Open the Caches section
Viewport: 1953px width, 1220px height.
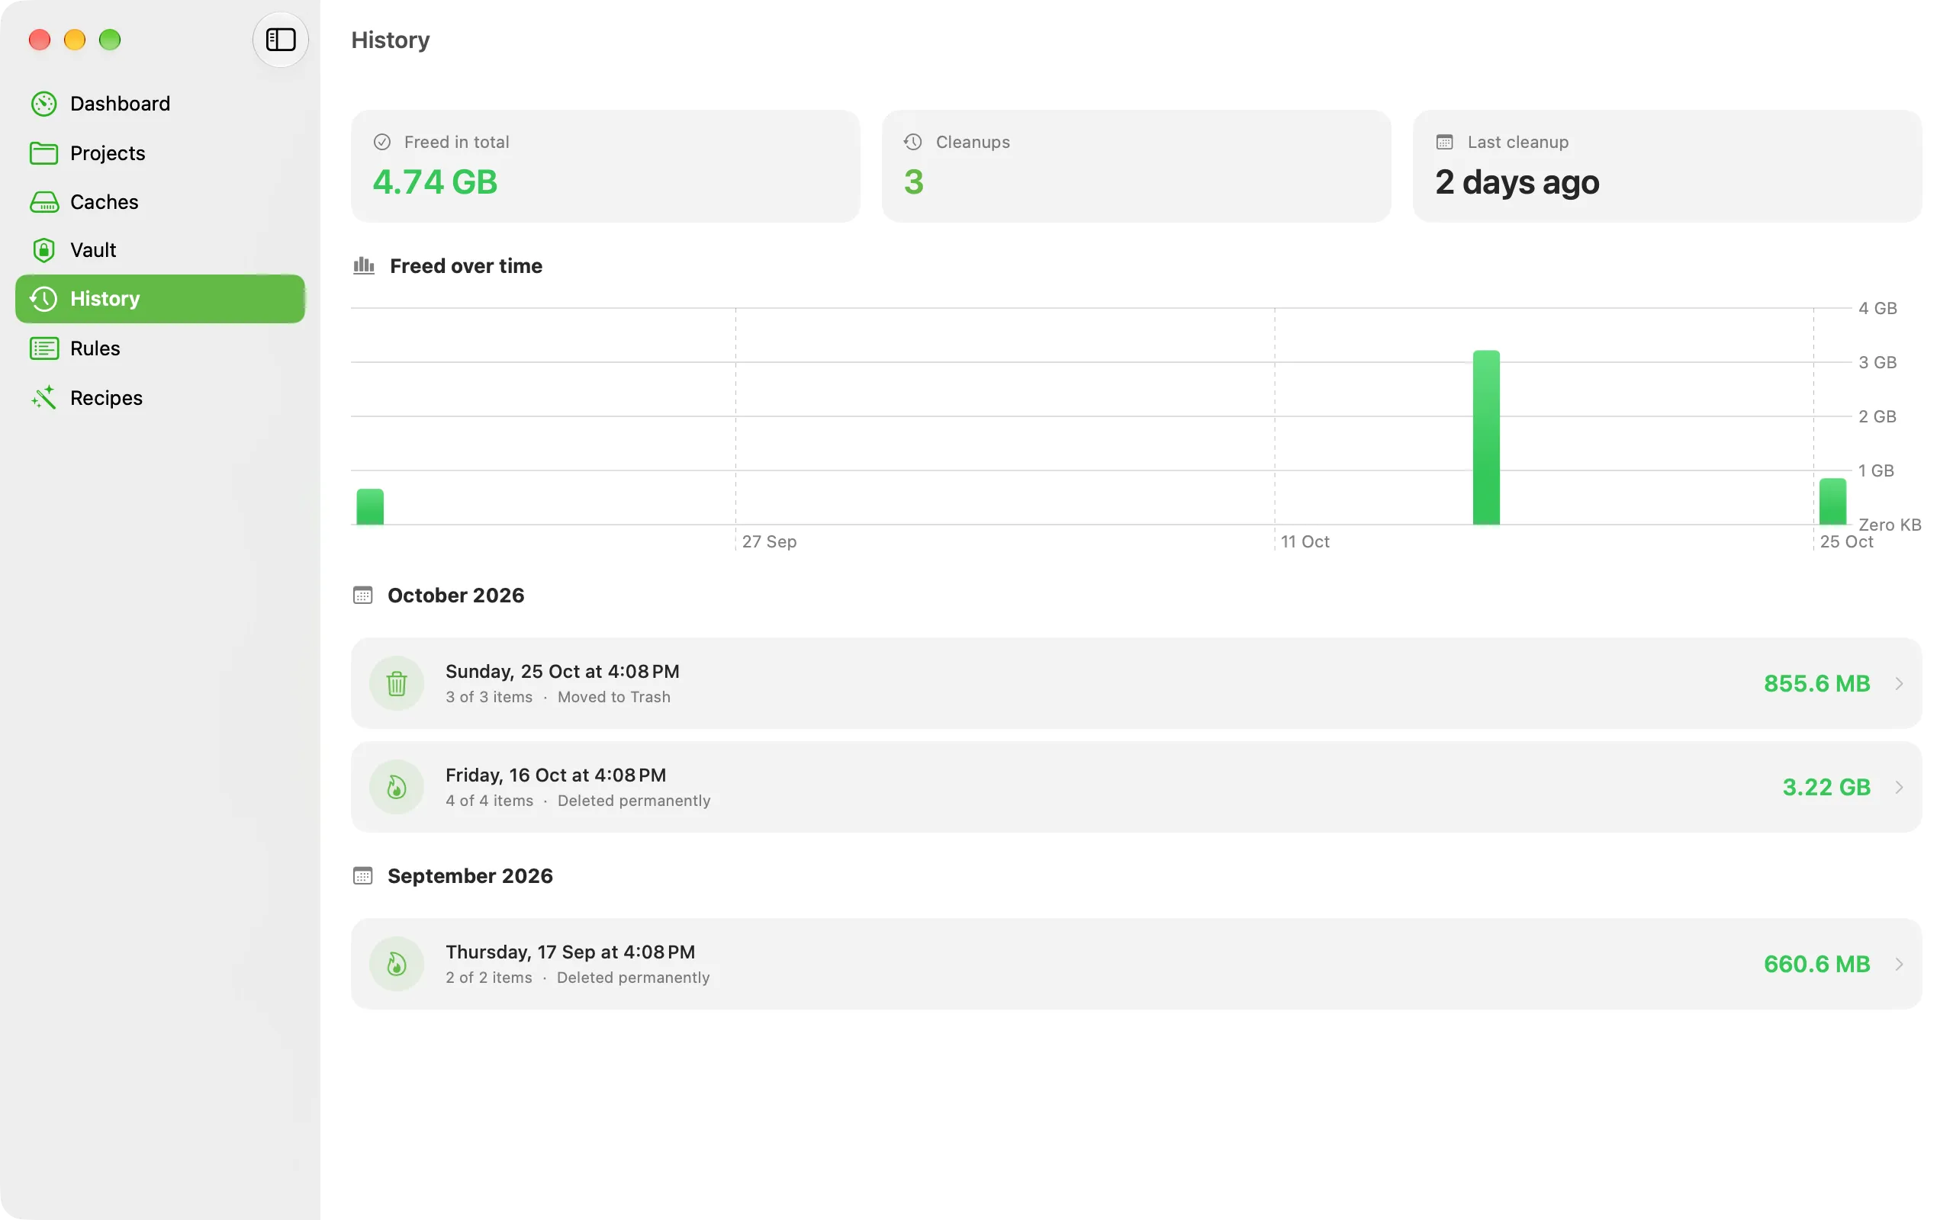click(159, 202)
